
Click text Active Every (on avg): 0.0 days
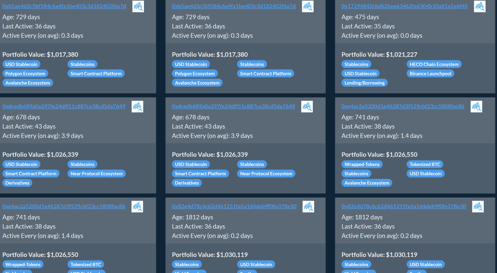coord(382,36)
